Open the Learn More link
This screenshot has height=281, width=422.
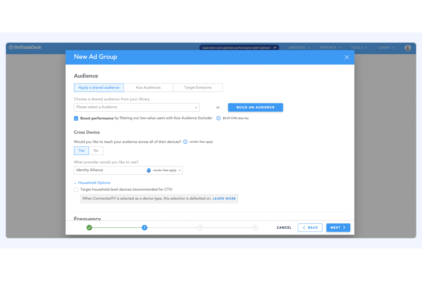click(224, 198)
